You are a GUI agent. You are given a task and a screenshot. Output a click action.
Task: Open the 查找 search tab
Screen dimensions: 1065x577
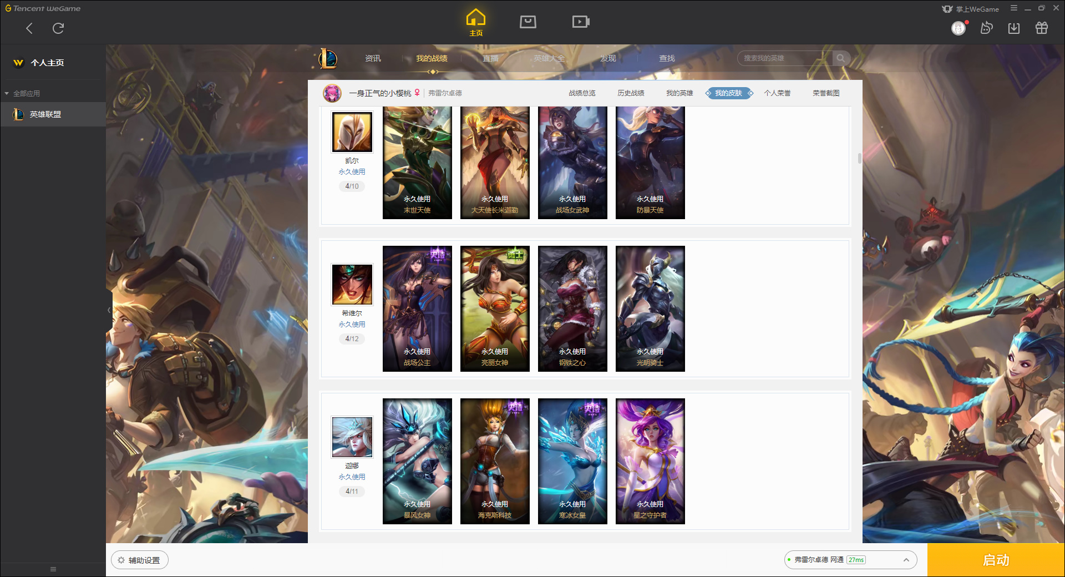point(667,58)
